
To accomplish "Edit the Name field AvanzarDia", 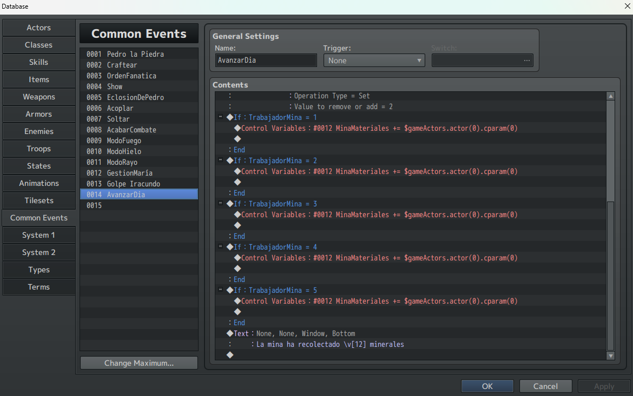I will 265,61.
